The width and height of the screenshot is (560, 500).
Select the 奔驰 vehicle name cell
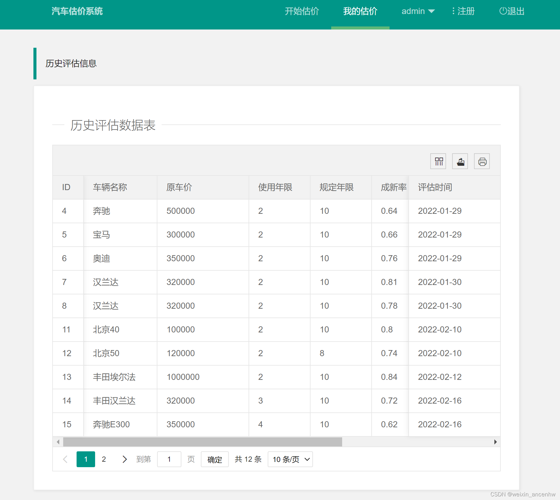(120, 211)
